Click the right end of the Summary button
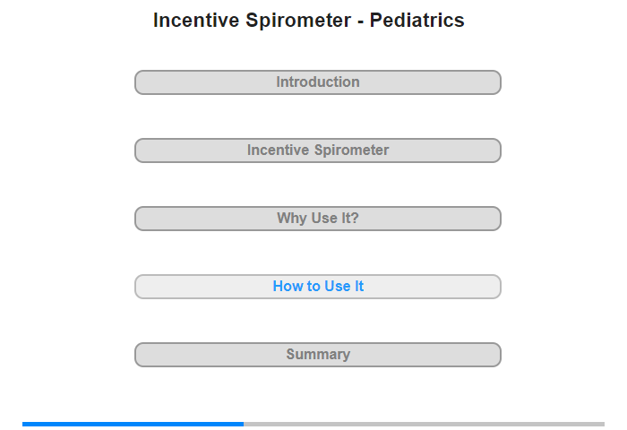Viewport: 627px width, 430px height. (496, 355)
